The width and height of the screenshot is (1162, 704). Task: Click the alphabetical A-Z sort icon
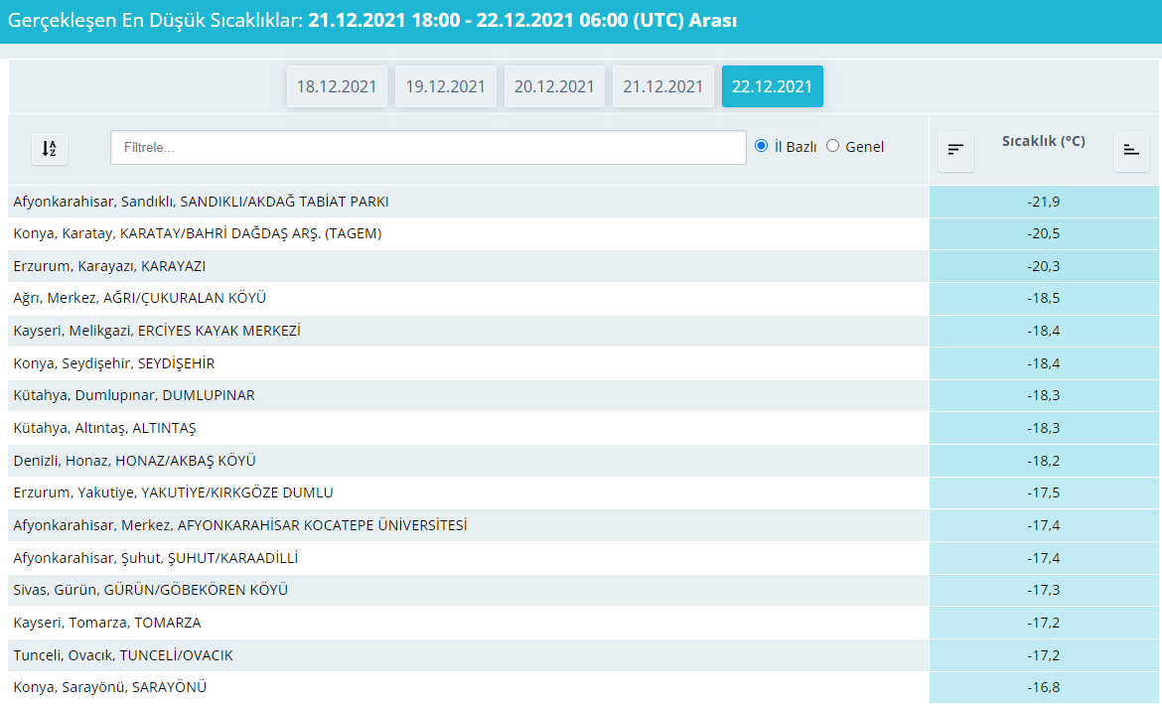pyautogui.click(x=50, y=149)
